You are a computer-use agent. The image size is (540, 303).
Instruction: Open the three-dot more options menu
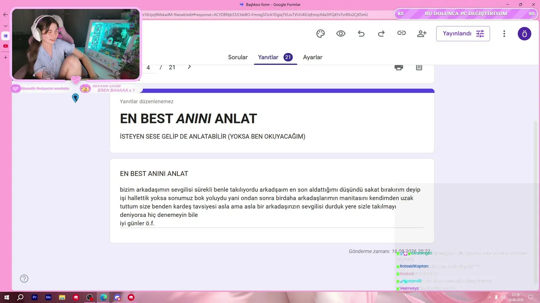504,34
